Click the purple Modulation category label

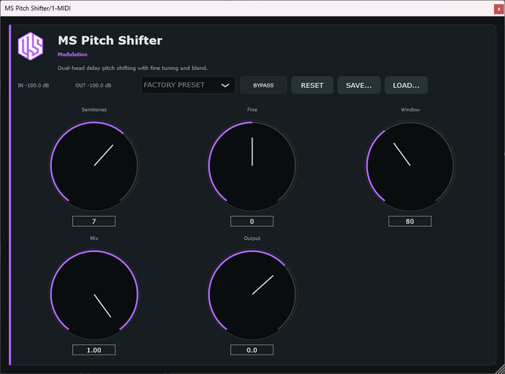pos(72,54)
